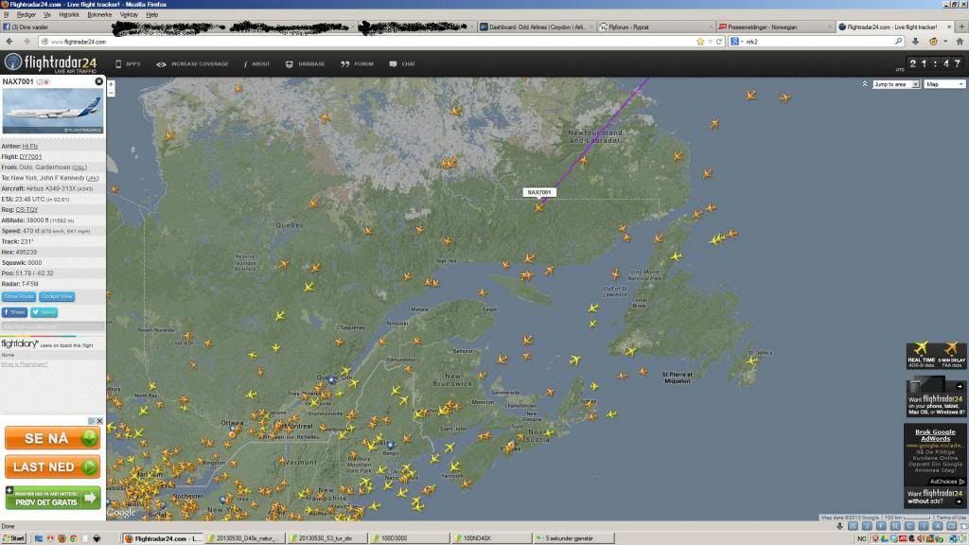The image size is (969, 545).
Task: Open the OSL airport code link
Action: pos(79,167)
